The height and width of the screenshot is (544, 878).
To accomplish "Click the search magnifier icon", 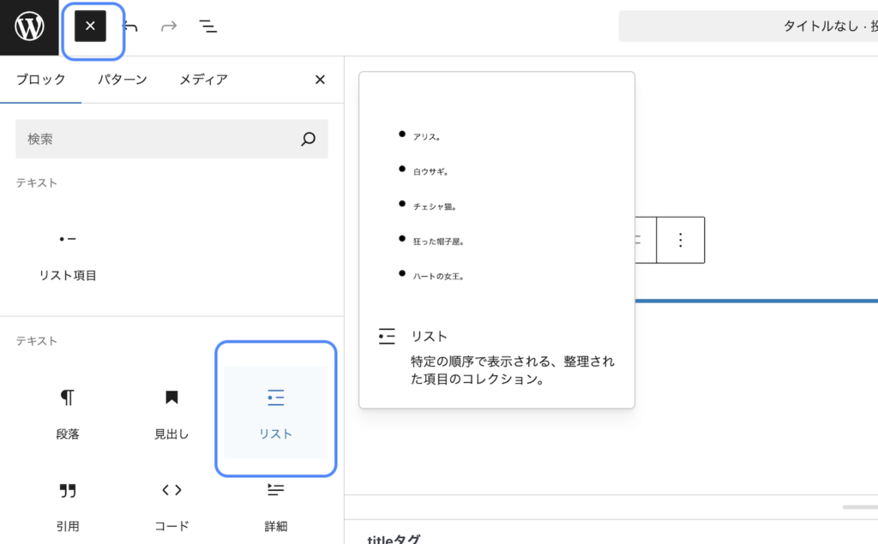I will (308, 139).
